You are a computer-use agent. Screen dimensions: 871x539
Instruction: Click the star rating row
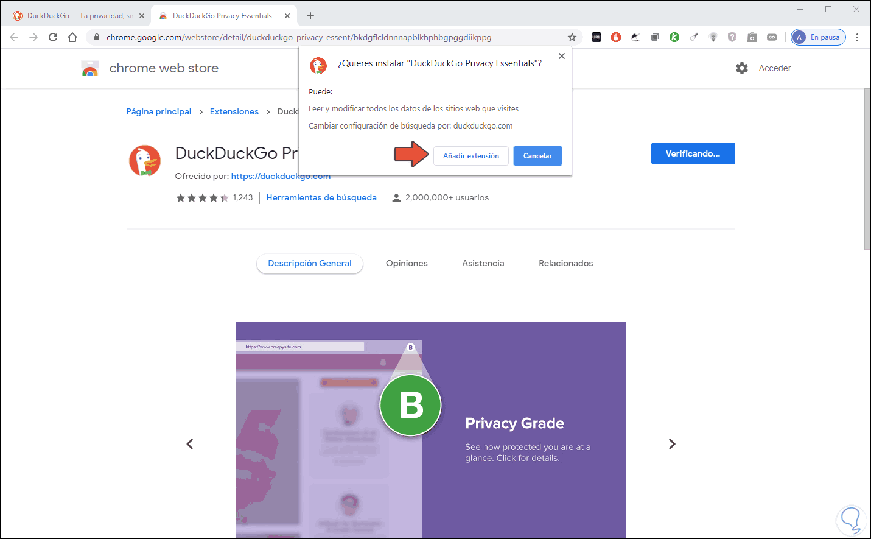tap(202, 197)
